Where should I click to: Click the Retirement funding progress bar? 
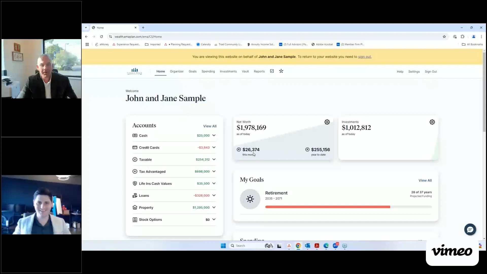click(x=348, y=207)
